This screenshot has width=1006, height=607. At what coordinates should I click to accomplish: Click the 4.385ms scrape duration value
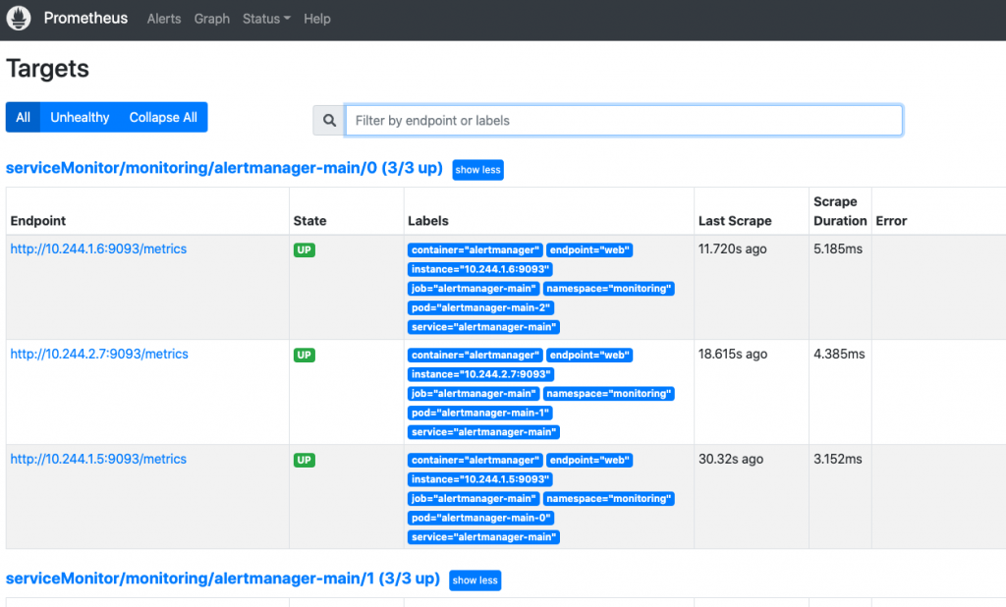[839, 355]
